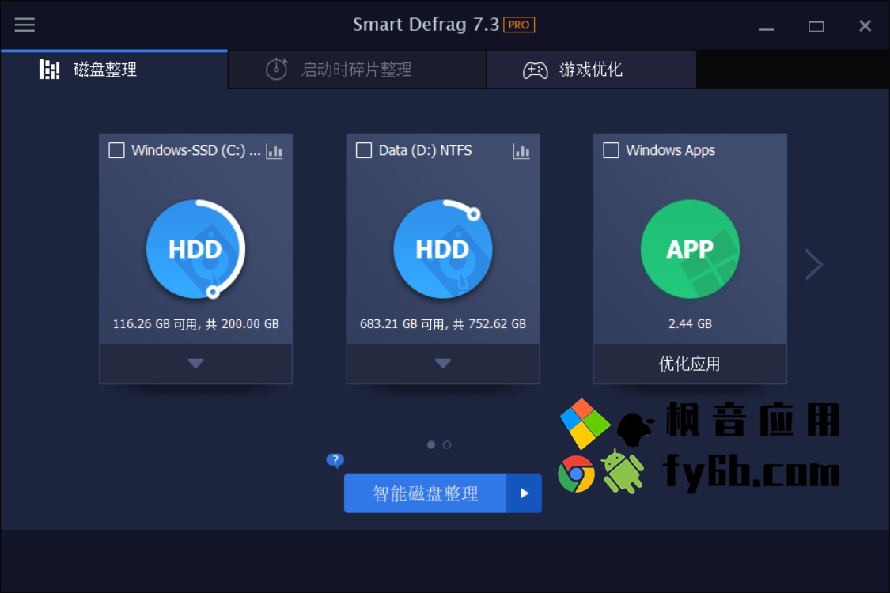Open the hamburger main menu

[x=25, y=25]
